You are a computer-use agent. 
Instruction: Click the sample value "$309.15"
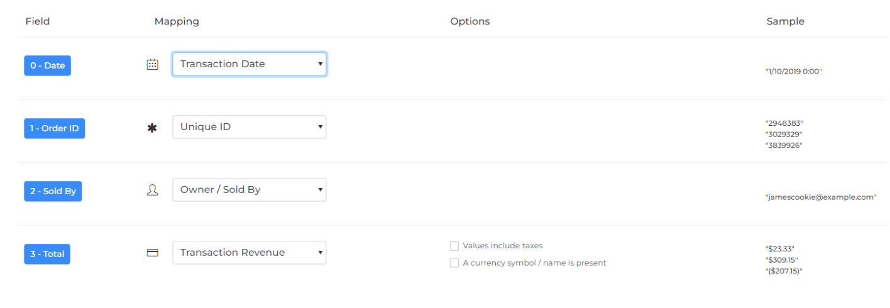tap(782, 260)
